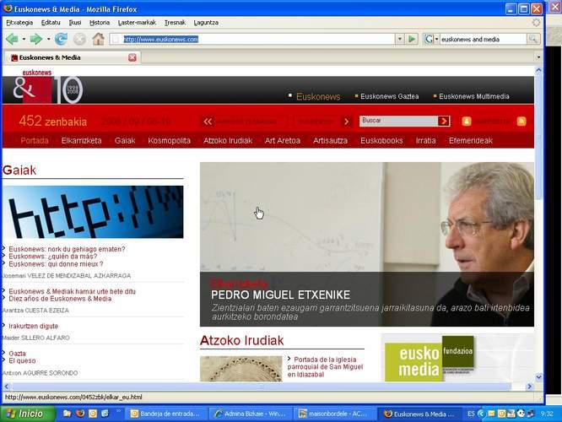Expand hidden quick launch items chevron

click(x=119, y=411)
